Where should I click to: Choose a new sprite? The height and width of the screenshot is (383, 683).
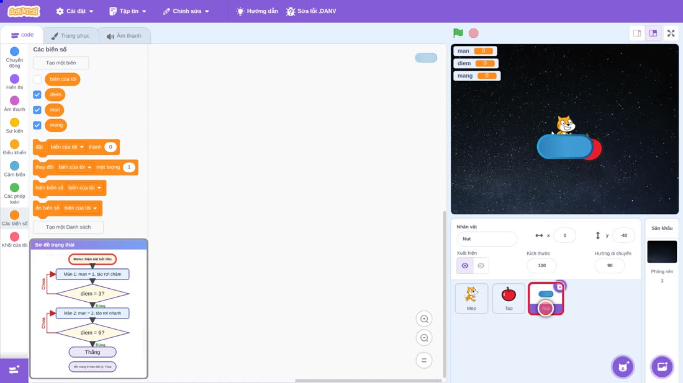(x=623, y=366)
